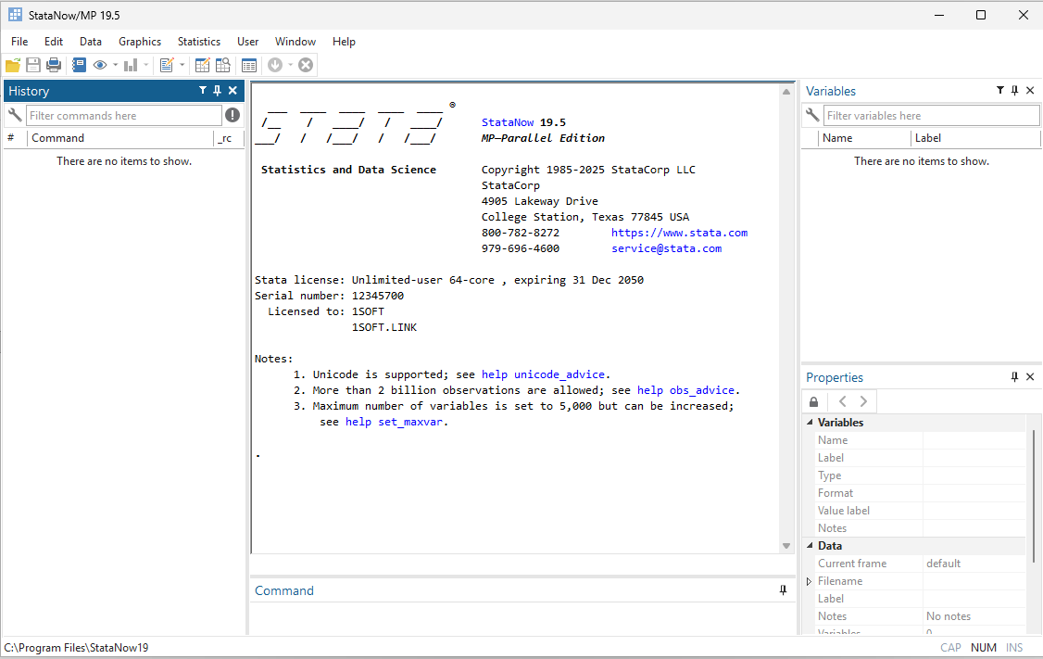The width and height of the screenshot is (1043, 659).
Task: Close the Variables panel
Action: pos(1030,91)
